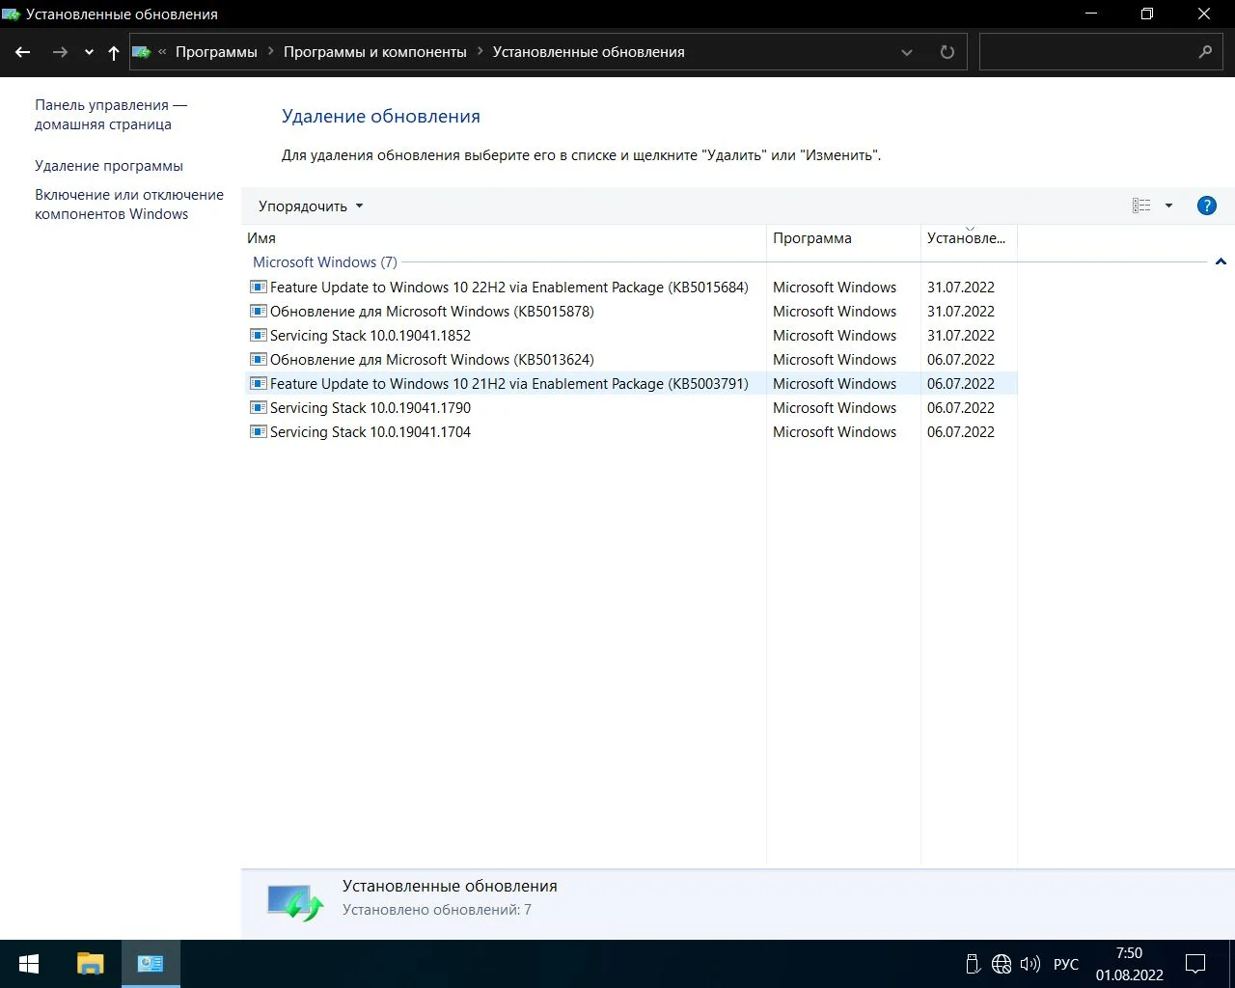
Task: Go up one level with up arrow
Action: 114,52
